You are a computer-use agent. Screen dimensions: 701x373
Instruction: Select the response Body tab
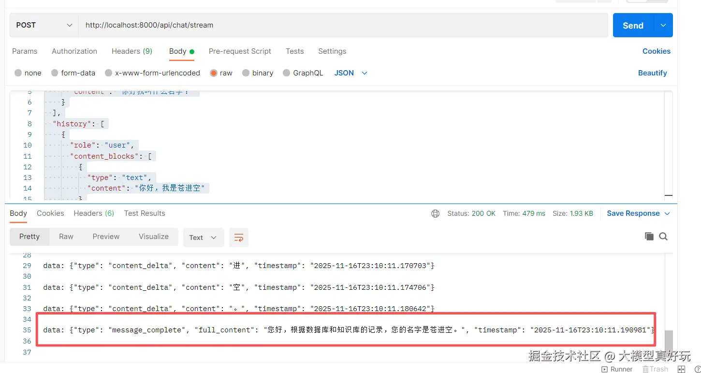(18, 213)
